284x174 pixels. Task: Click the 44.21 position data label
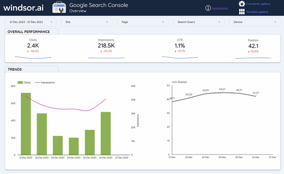tap(239, 90)
